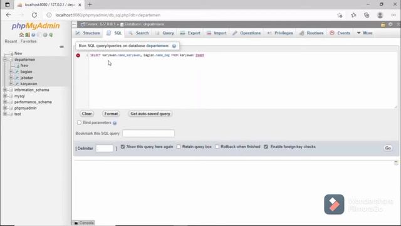This screenshot has width=401, height=226.
Task: Open the Favorites tables link
Action: (x=28, y=41)
